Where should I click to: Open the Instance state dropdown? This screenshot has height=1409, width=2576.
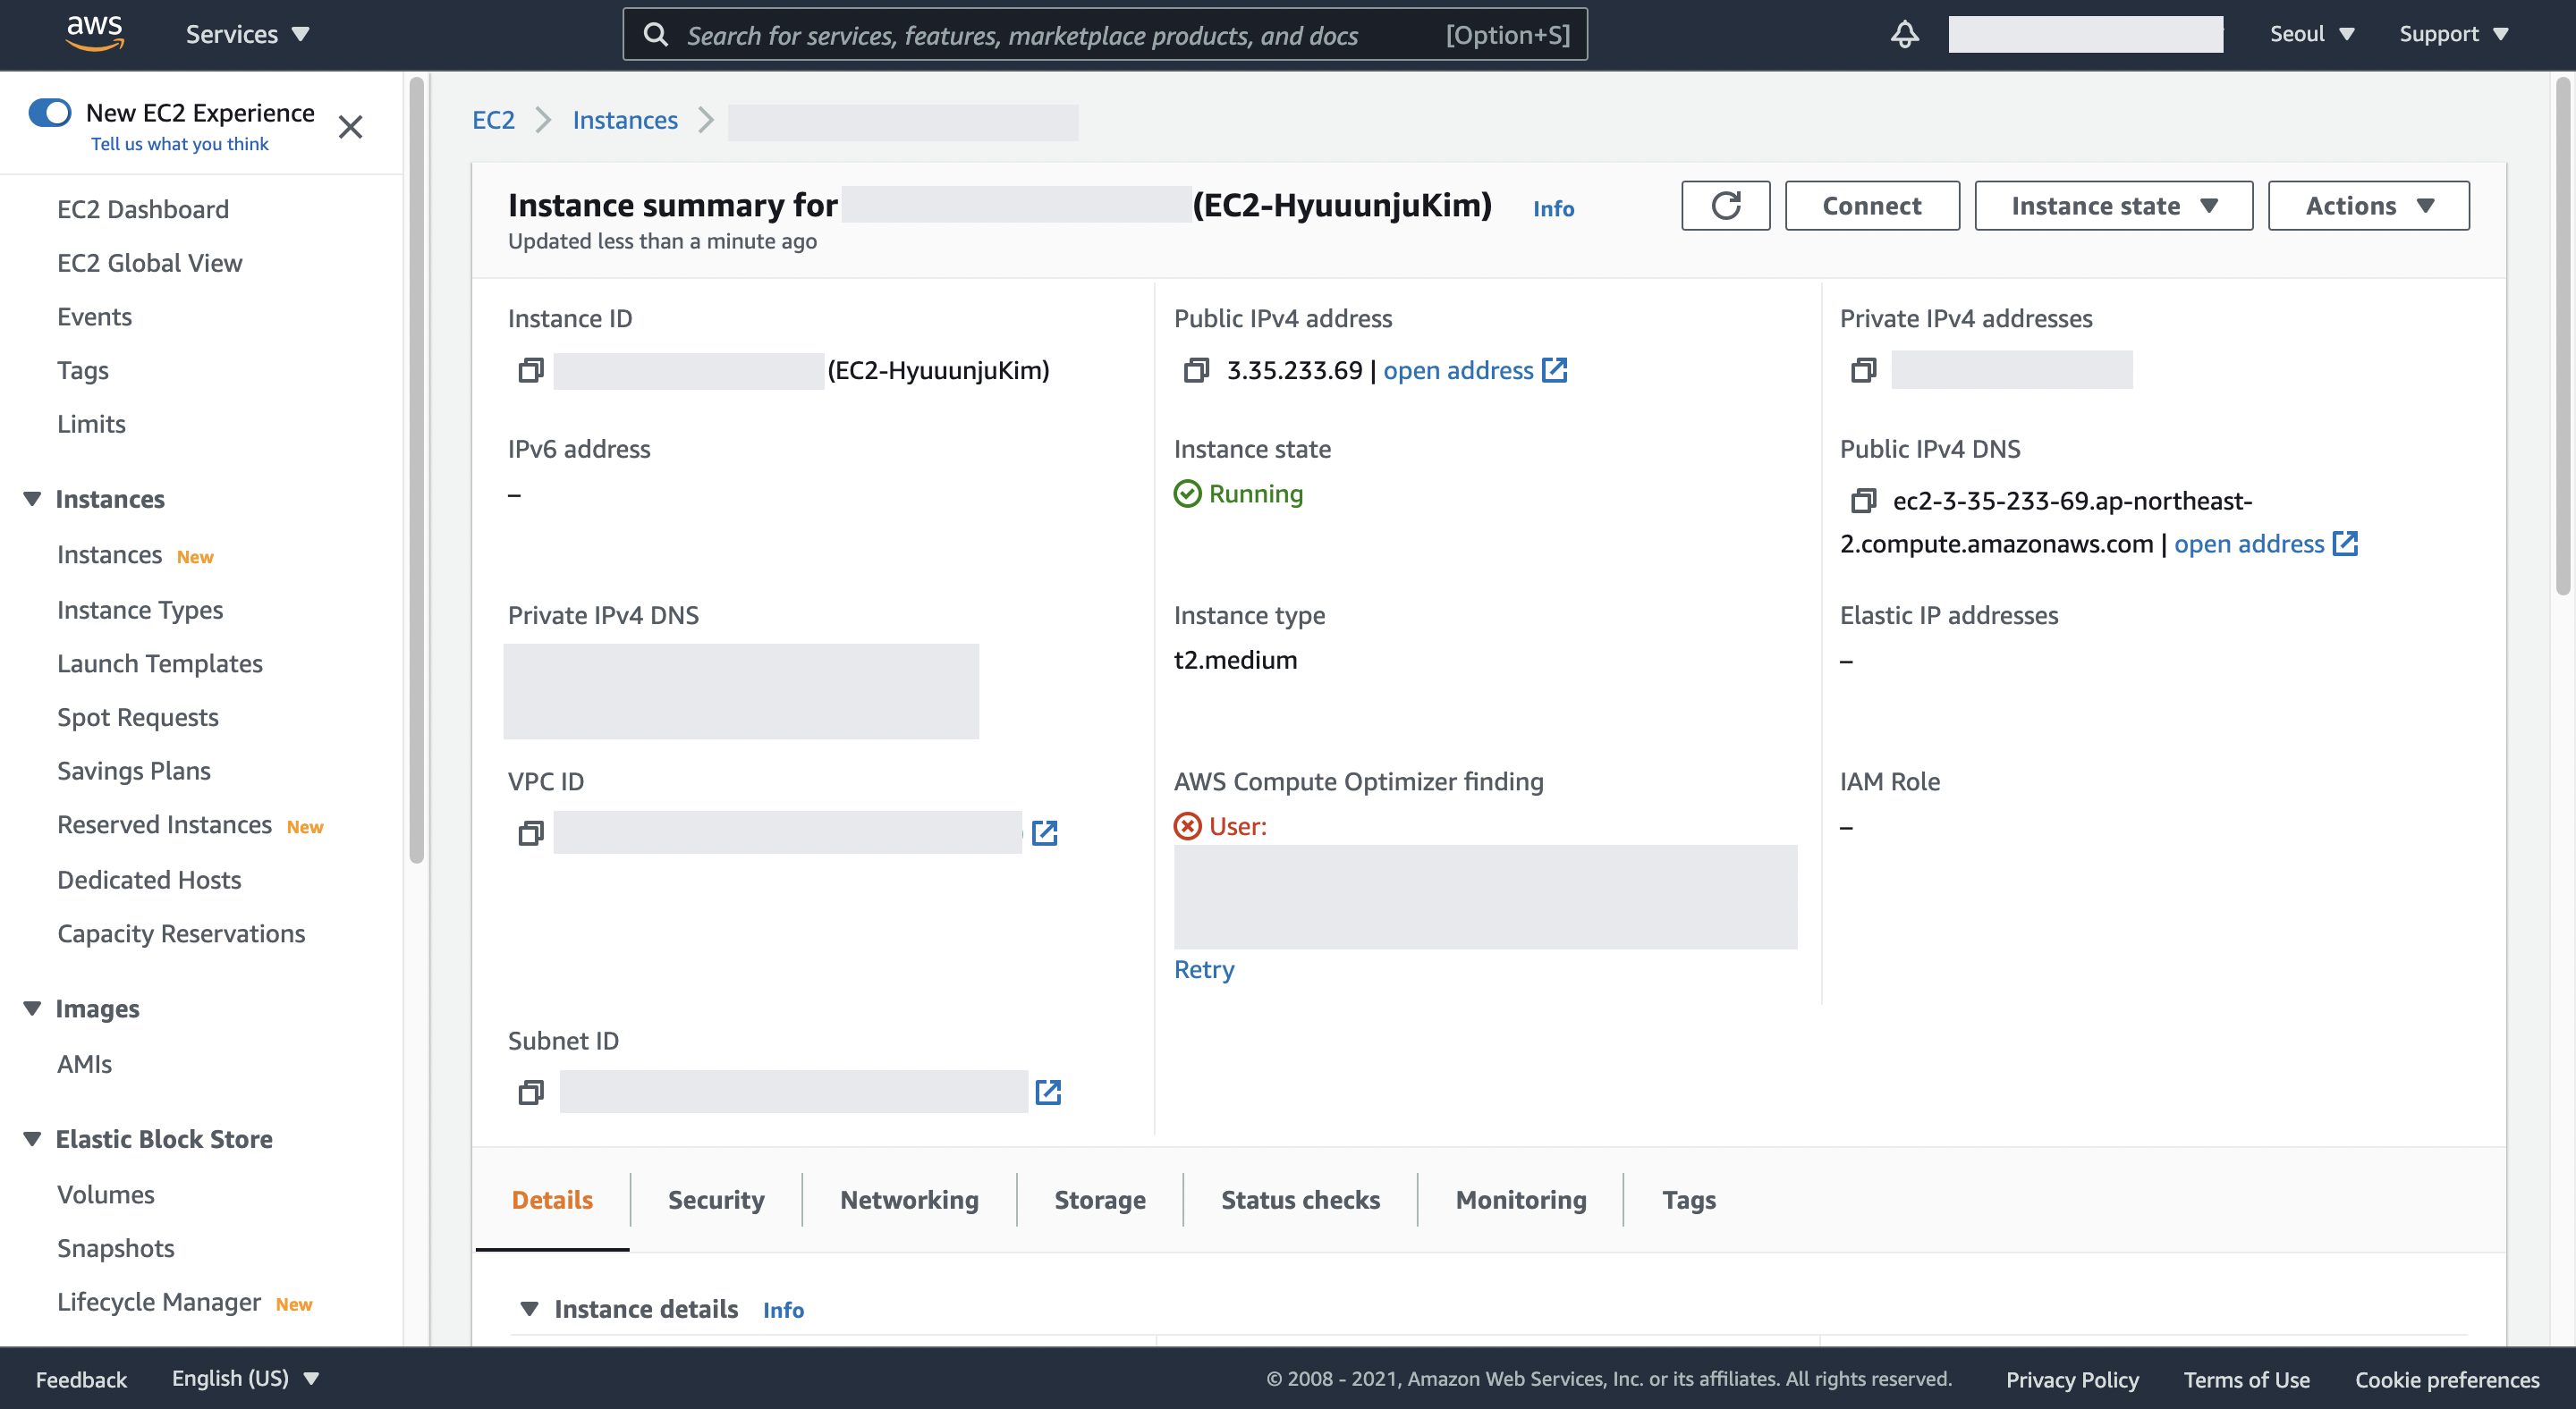[2112, 206]
